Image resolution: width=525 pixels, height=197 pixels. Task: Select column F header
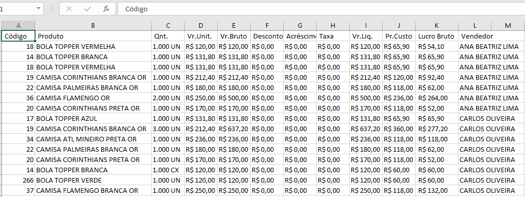(x=267, y=25)
